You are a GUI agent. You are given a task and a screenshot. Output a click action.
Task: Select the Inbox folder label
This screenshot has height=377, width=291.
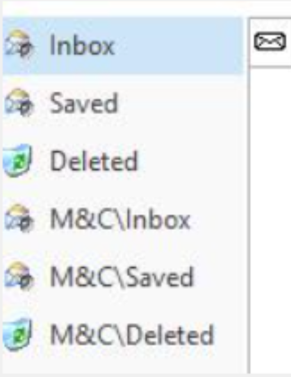pos(82,46)
